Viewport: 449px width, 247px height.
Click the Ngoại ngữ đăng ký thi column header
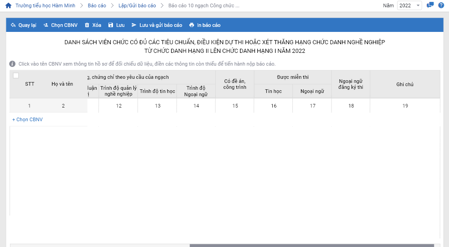[351, 84]
